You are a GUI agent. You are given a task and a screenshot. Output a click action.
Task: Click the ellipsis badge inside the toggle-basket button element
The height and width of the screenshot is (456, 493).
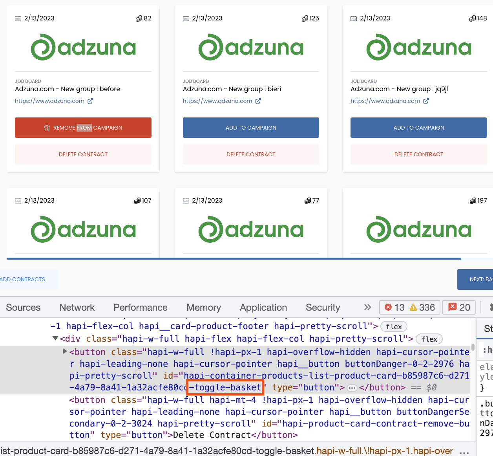[x=352, y=388]
